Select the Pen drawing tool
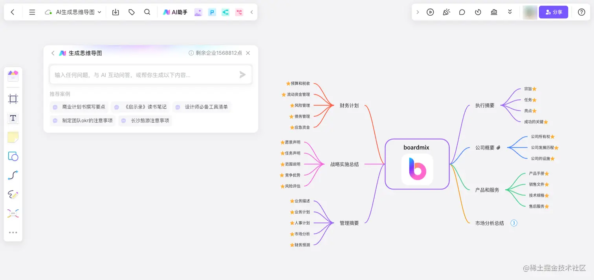This screenshot has height=280, width=594. click(13, 194)
